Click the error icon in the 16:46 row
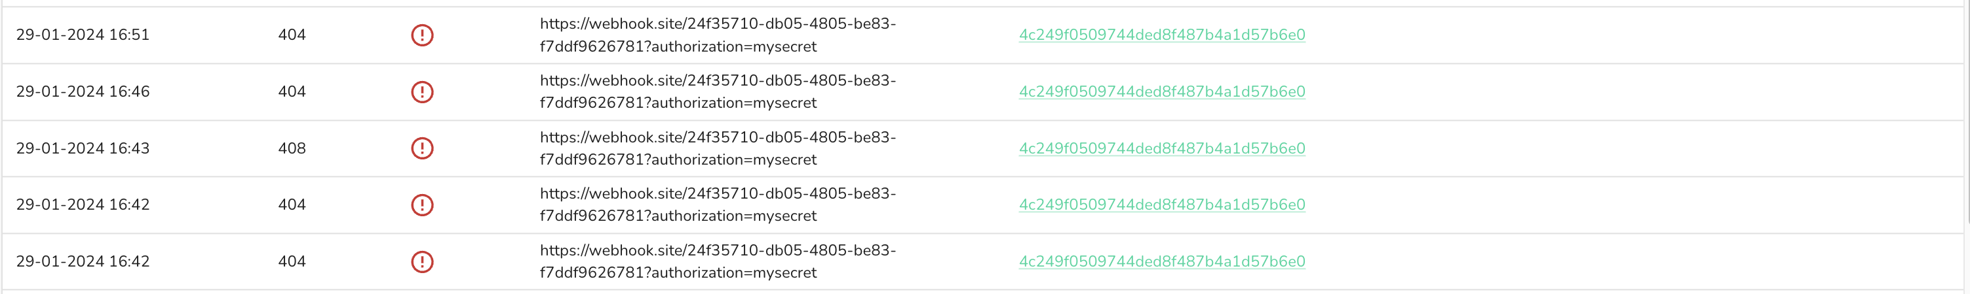Viewport: 1970px width, 294px height. 422,92
